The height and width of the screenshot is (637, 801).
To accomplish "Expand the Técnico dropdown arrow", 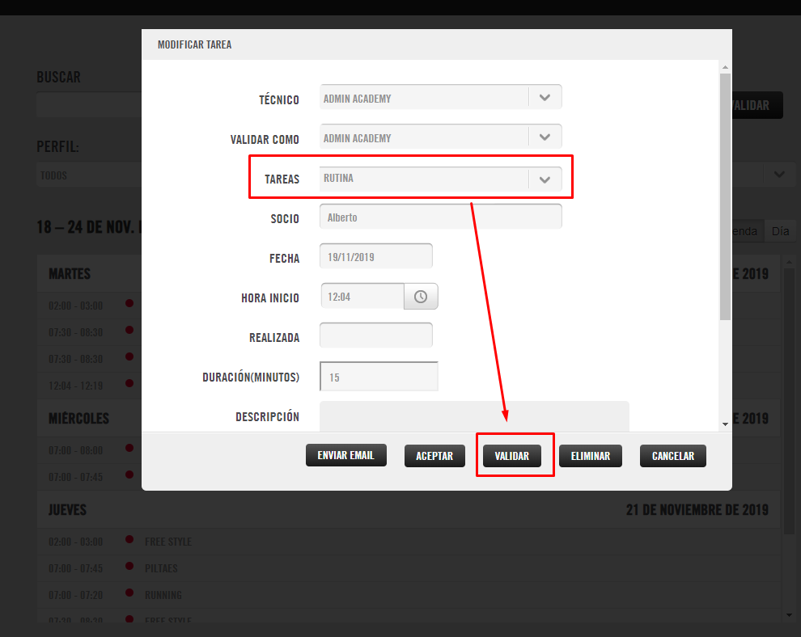I will coord(545,98).
